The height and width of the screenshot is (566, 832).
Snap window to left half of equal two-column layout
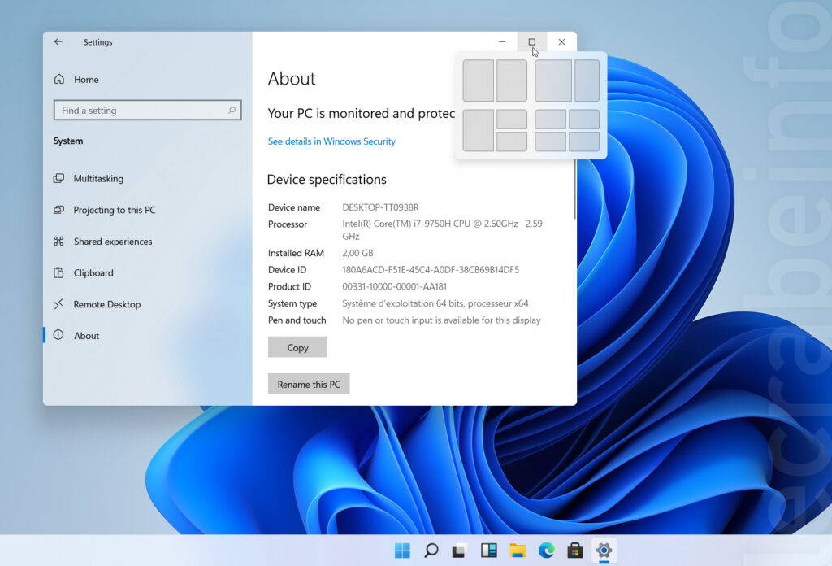478,81
